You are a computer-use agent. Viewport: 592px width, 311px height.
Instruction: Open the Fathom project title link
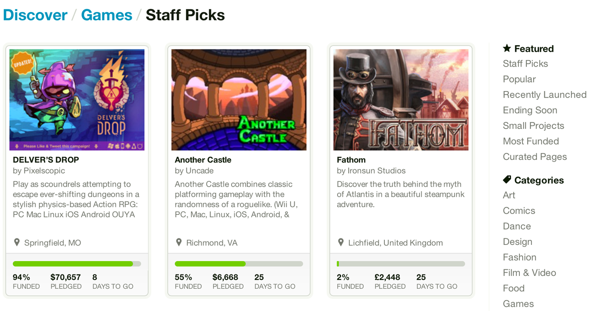click(x=351, y=160)
